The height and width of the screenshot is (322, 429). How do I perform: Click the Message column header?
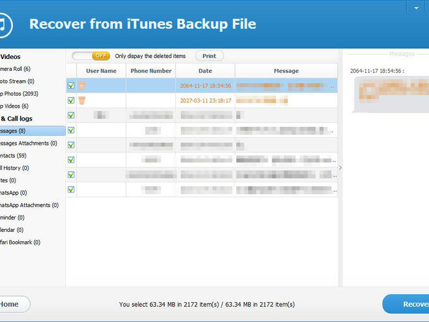(x=286, y=71)
